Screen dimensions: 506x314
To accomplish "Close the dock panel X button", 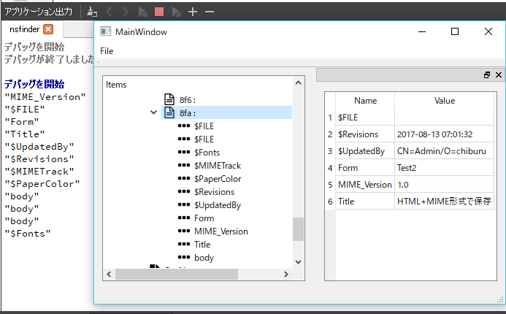I will pyautogui.click(x=499, y=75).
